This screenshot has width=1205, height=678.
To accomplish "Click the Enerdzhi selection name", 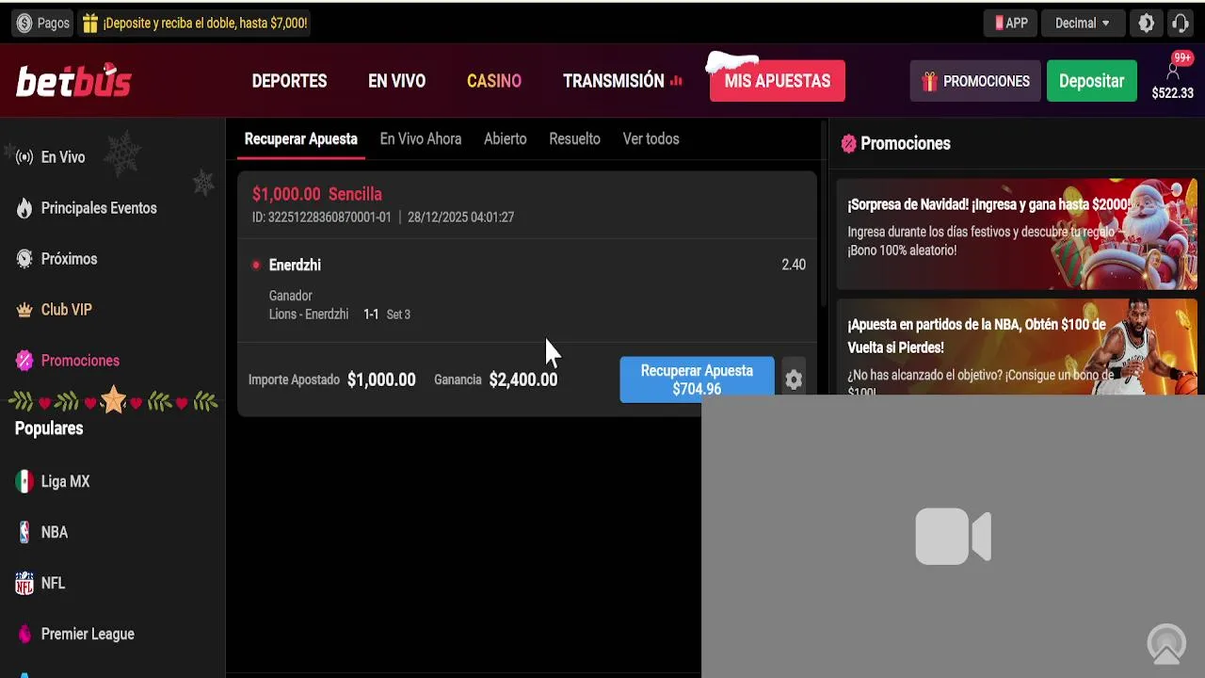I will [x=295, y=265].
